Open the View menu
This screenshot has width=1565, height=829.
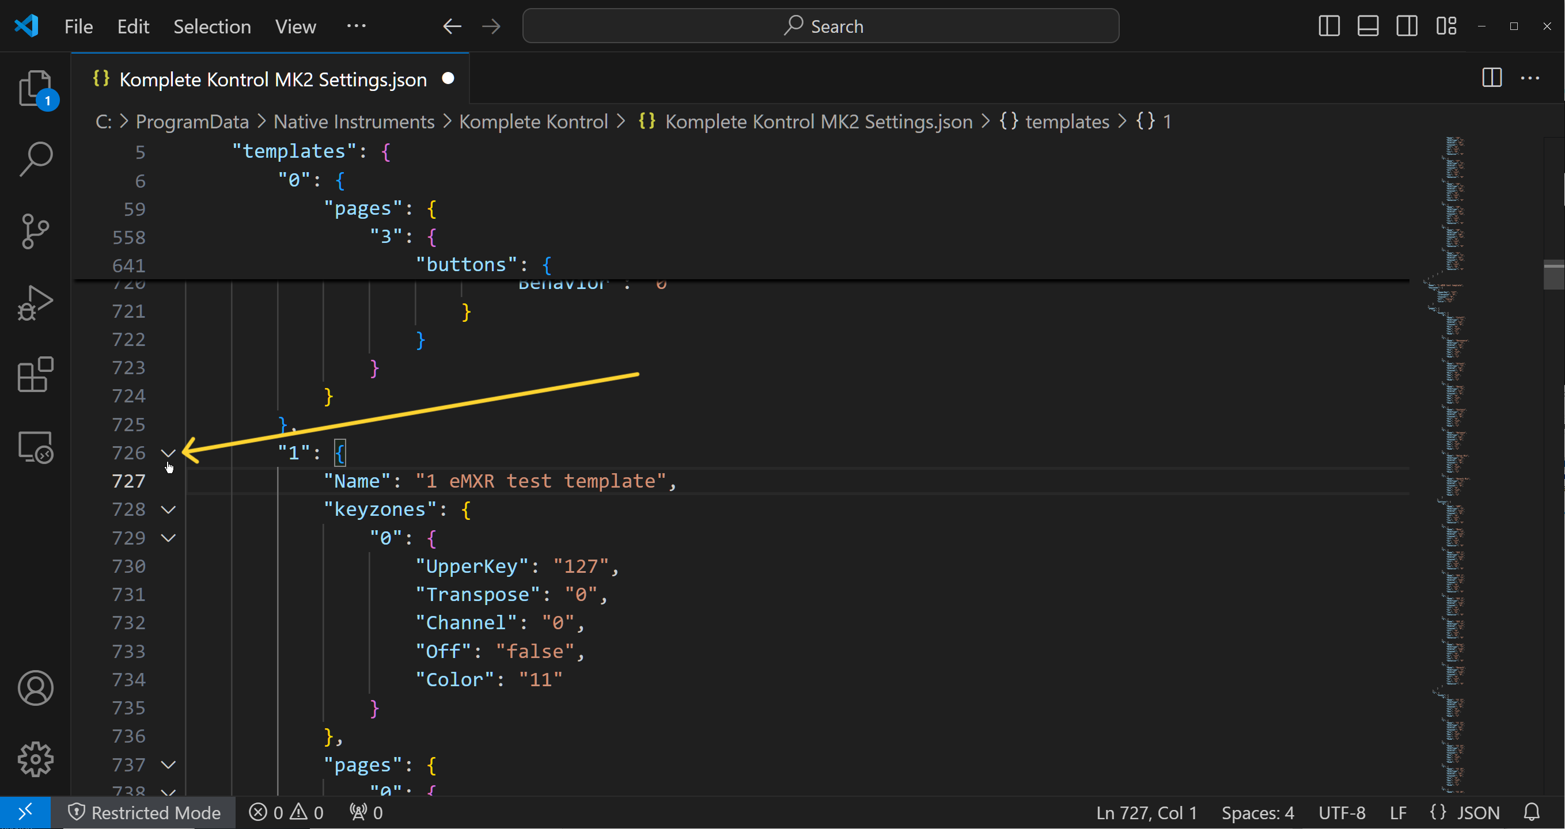tap(295, 26)
